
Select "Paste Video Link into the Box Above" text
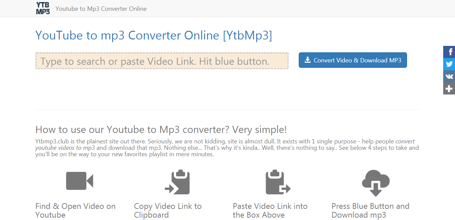click(x=270, y=211)
